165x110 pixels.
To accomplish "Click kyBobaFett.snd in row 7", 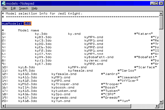I will point(99,57).
